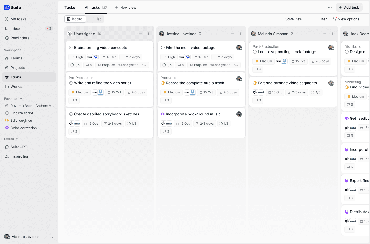This screenshot has height=244, width=370.
Task: Click the Inbox item in sidebar
Action: point(15,29)
